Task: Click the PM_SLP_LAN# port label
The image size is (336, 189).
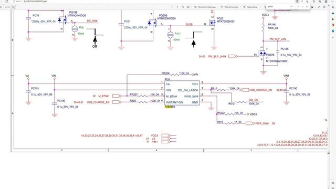Action: click(x=217, y=56)
